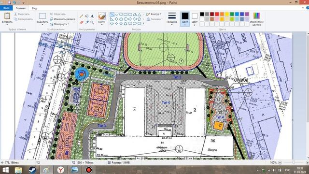Select the Pencil tool
This screenshot has height=174, width=309.
[x=81, y=16]
